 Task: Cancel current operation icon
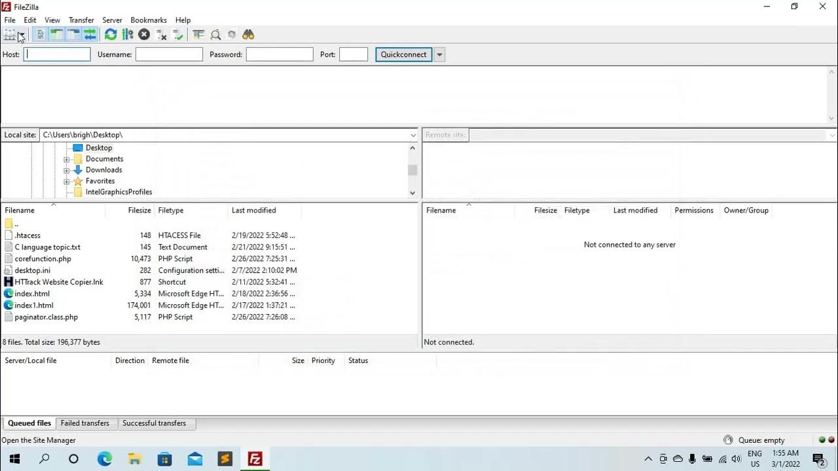coord(144,35)
